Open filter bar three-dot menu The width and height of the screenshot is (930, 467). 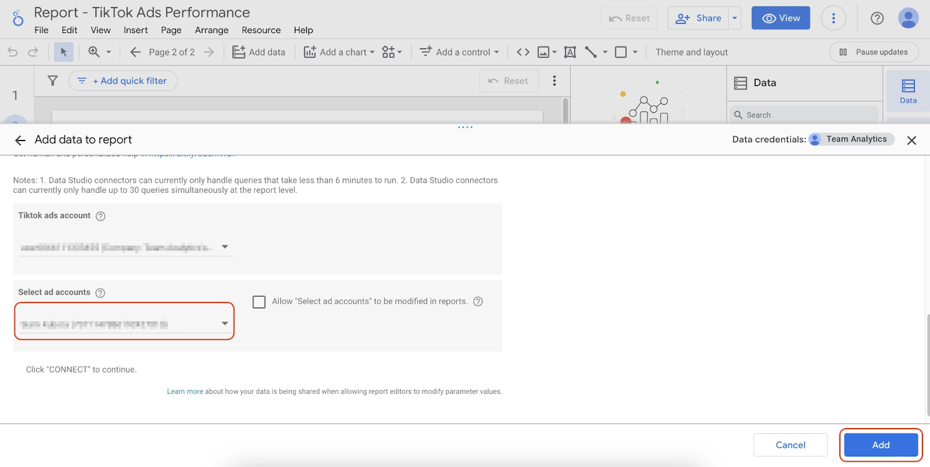(555, 81)
